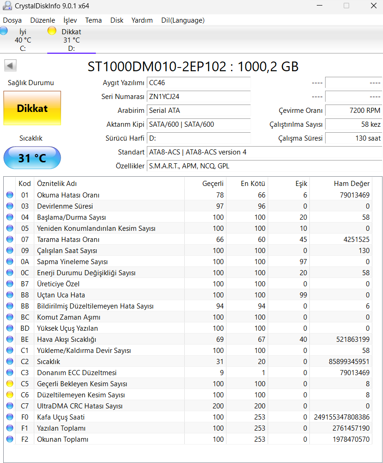The height and width of the screenshot is (463, 383).
Task: Click the yellow status icon beside attribute C5
Action: pyautogui.click(x=10, y=384)
